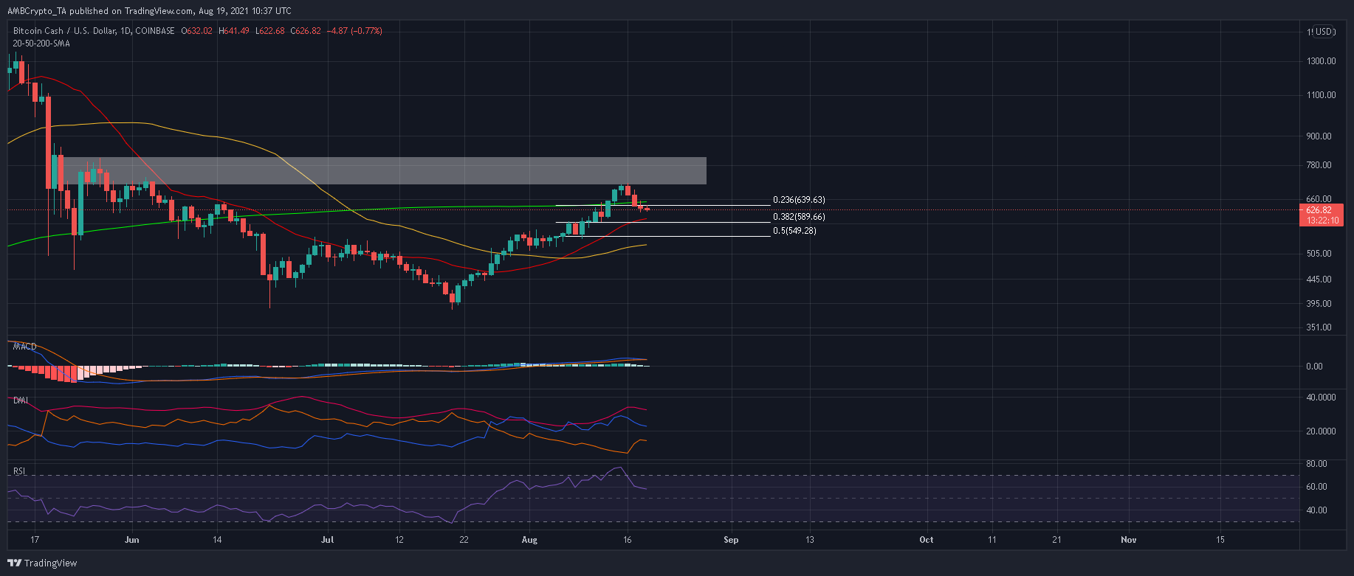Click the Jun date label on time axis
This screenshot has width=1354, height=576.
(x=132, y=540)
